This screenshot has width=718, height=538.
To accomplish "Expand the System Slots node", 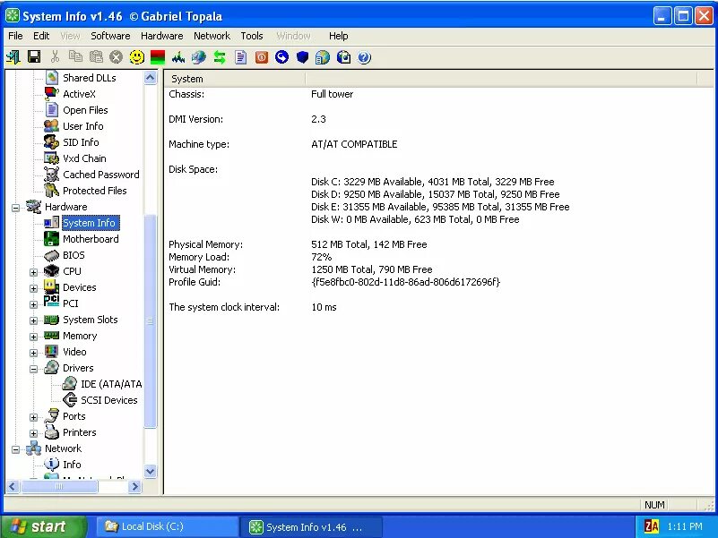I will 33,320.
